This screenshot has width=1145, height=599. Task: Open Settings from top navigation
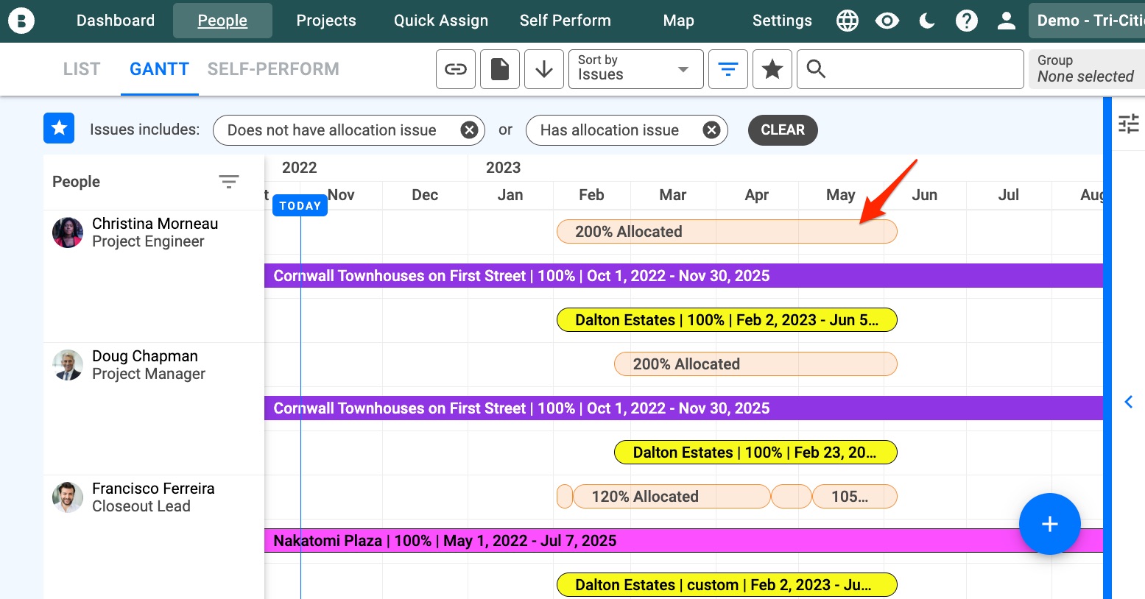(x=782, y=21)
